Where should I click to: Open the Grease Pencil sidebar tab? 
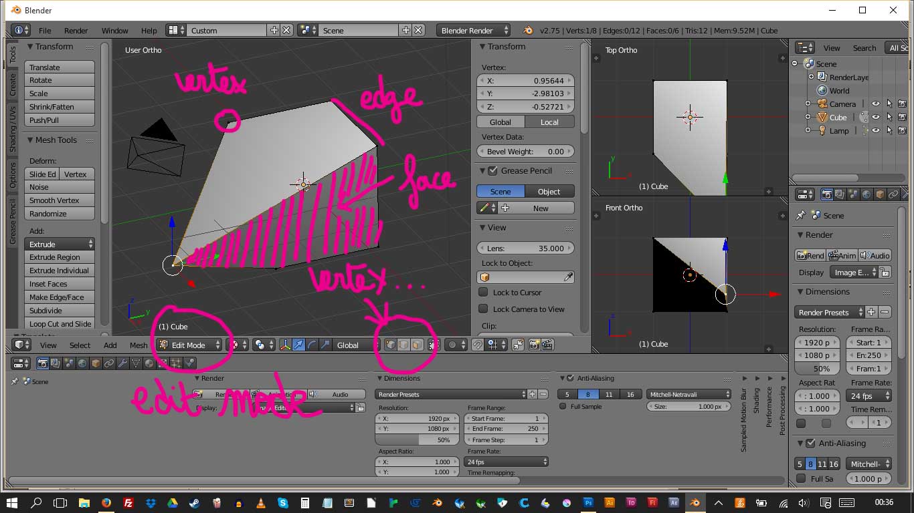click(13, 221)
